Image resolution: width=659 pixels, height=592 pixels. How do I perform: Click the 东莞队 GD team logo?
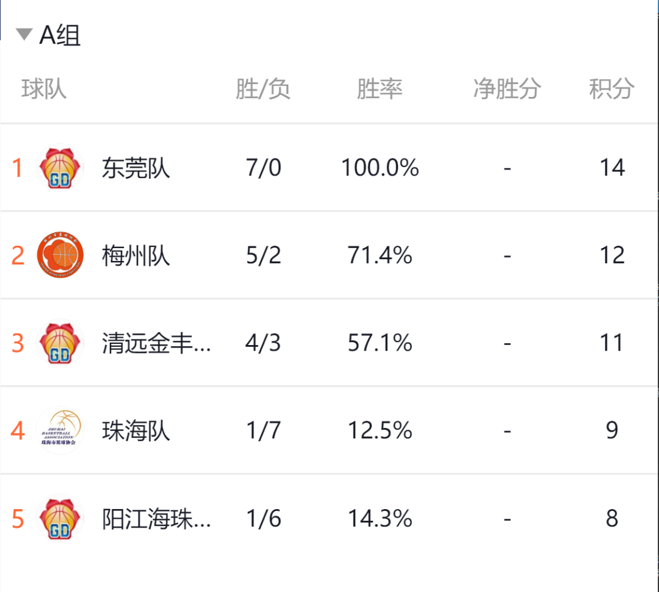pos(60,168)
